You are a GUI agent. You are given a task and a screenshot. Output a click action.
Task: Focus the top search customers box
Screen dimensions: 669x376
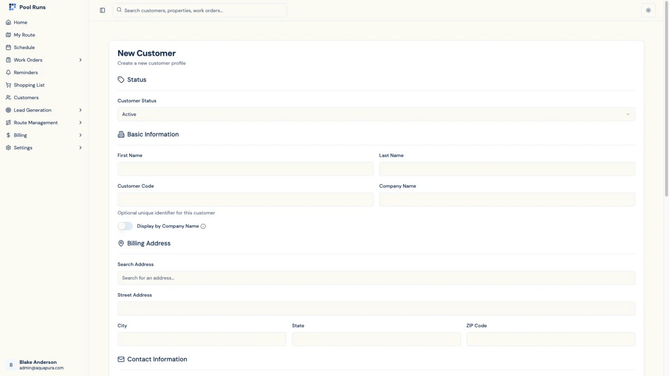(200, 10)
